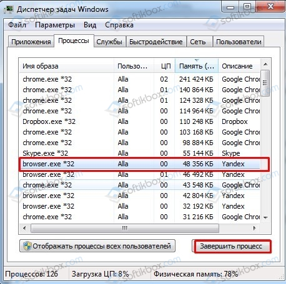The image size is (286, 284).
Task: Click the vertical scrollbar up arrow
Action: coord(265,64)
